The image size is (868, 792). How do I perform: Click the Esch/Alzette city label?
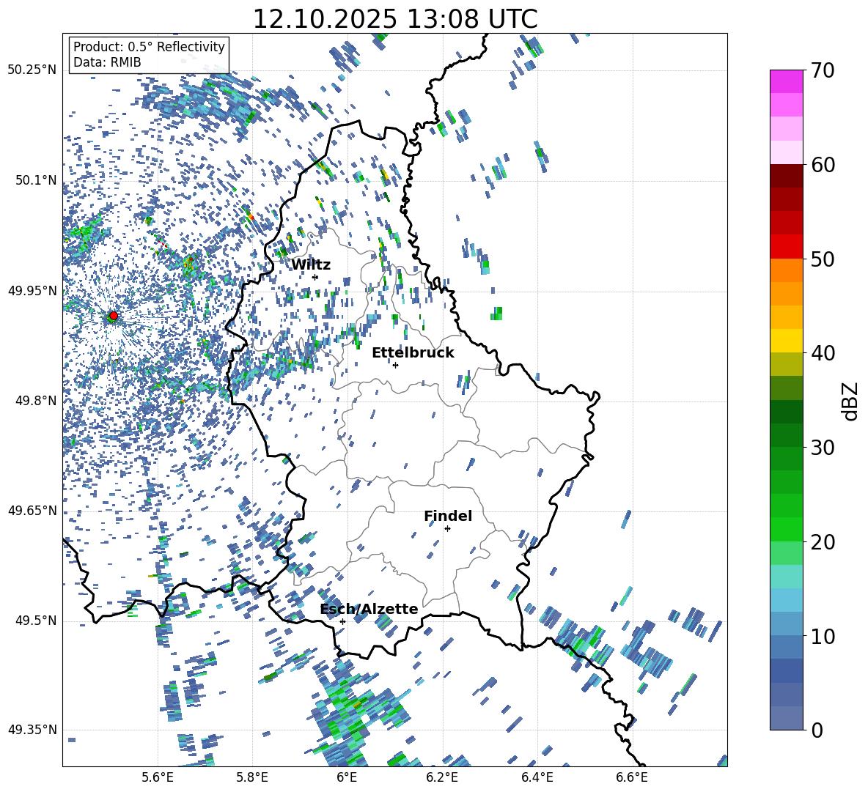pyautogui.click(x=369, y=609)
